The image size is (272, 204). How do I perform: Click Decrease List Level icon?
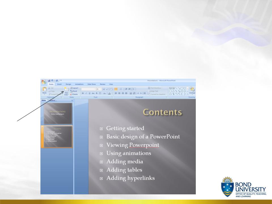[126, 89]
